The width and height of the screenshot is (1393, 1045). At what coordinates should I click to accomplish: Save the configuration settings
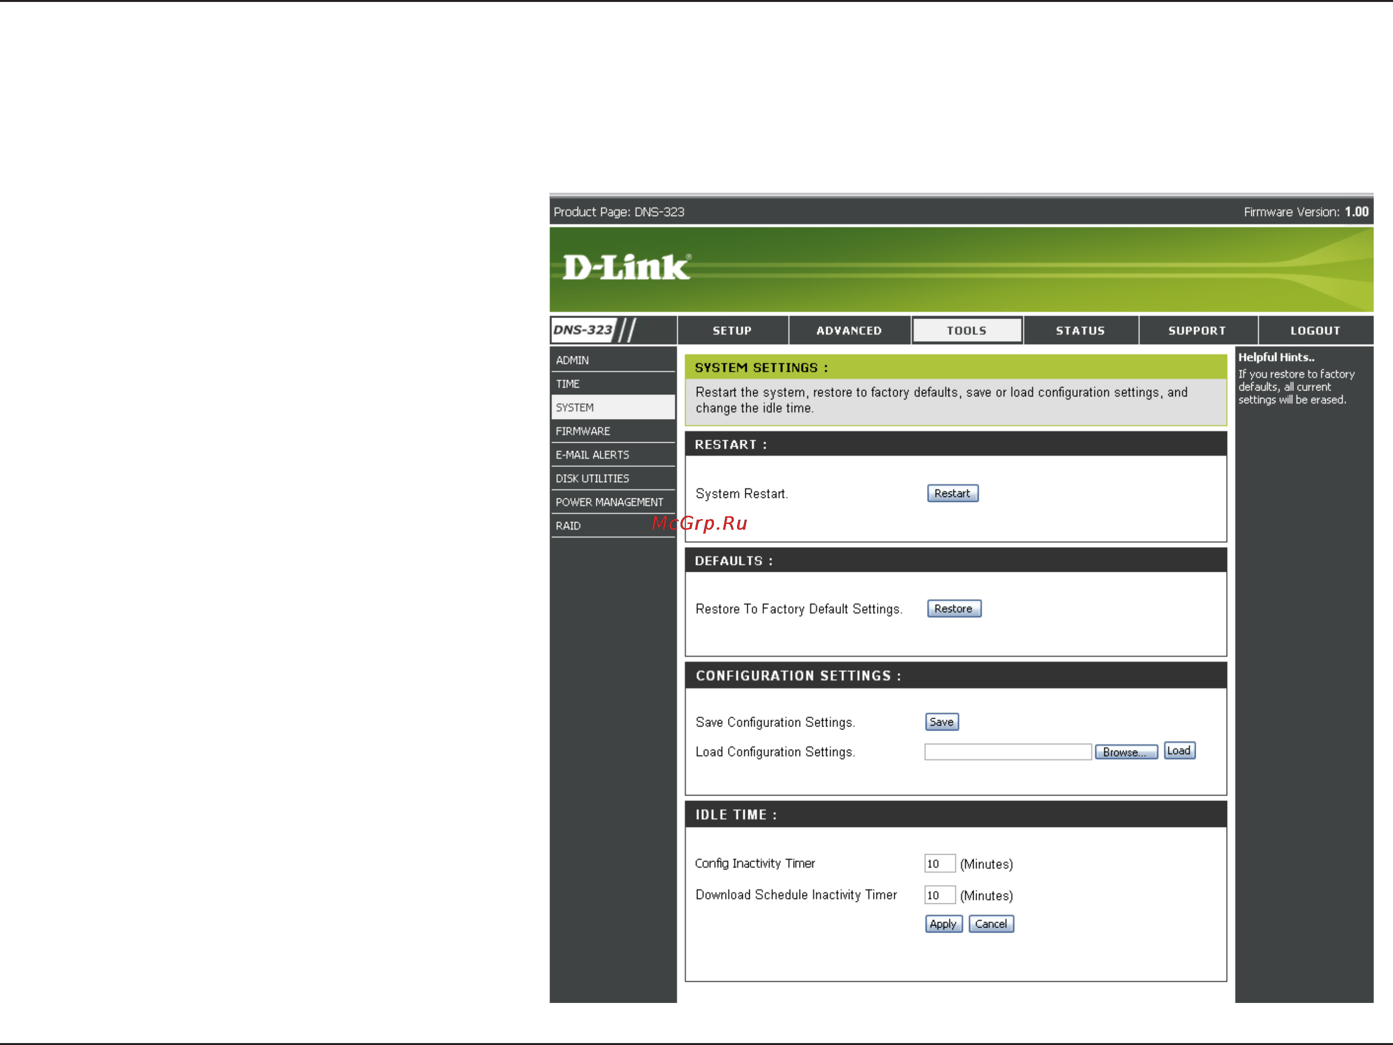click(941, 722)
